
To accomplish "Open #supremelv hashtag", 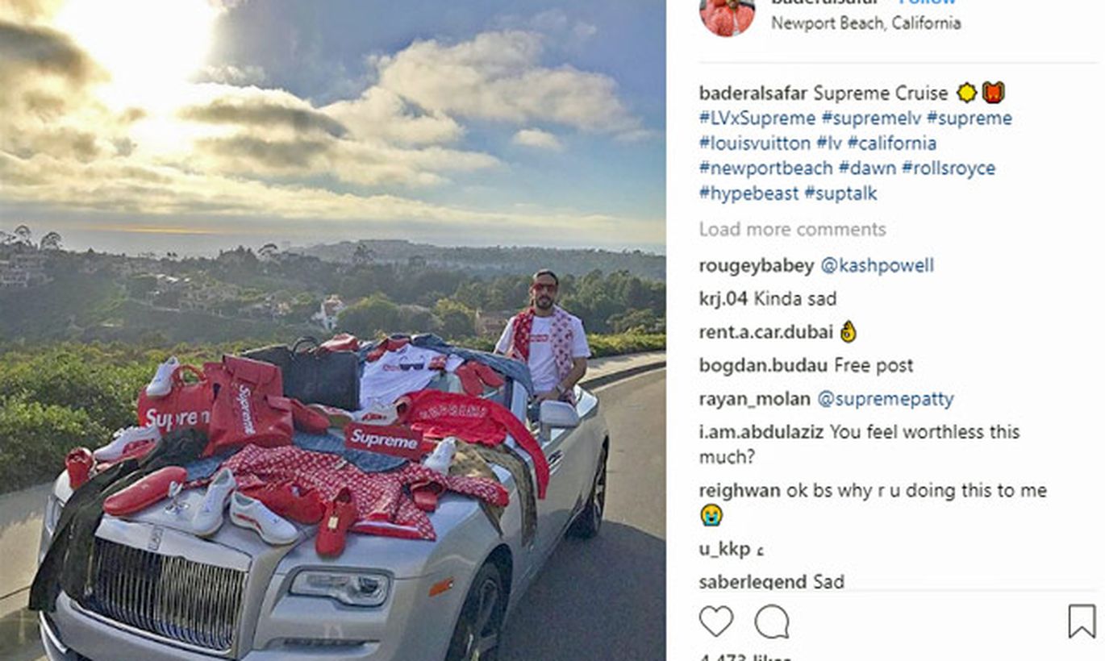I will click(871, 118).
